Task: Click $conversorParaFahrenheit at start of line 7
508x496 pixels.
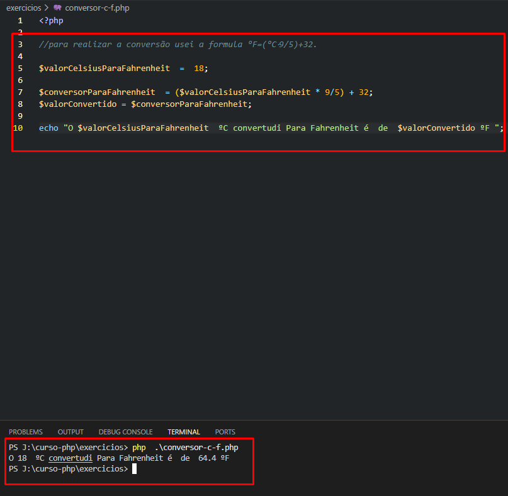Action: click(97, 92)
